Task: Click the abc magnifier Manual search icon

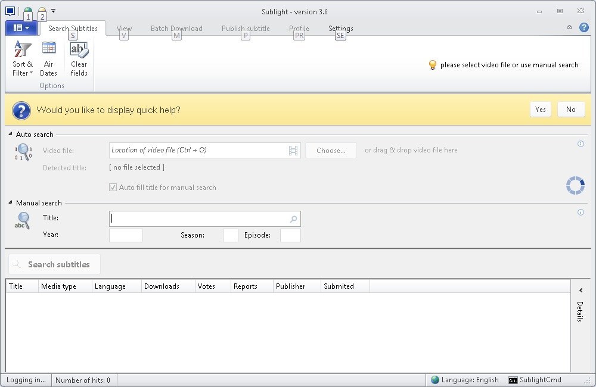Action: pyautogui.click(x=22, y=220)
